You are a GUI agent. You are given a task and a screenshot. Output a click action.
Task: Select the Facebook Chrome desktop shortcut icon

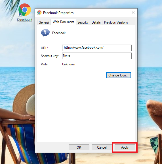click(24, 10)
